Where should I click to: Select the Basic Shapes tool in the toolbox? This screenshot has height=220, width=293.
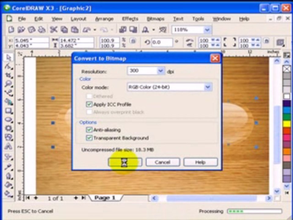click(x=9, y=137)
